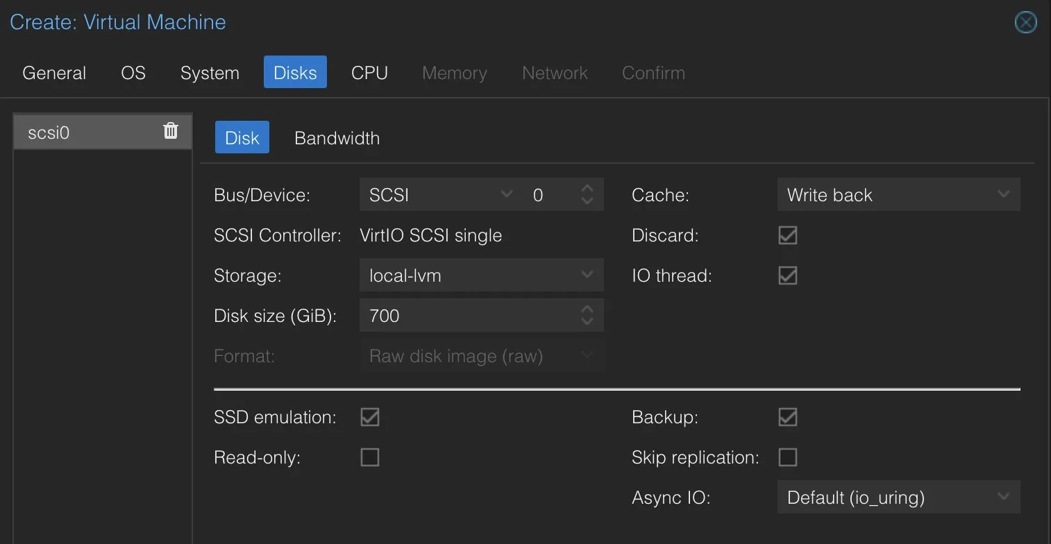
Task: Disable SSD emulation checkbox
Action: (370, 417)
